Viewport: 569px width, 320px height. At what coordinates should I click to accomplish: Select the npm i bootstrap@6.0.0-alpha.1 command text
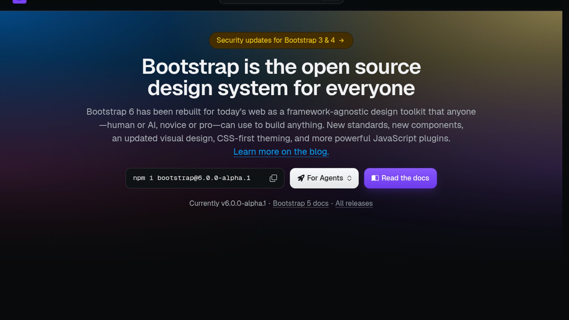point(192,178)
